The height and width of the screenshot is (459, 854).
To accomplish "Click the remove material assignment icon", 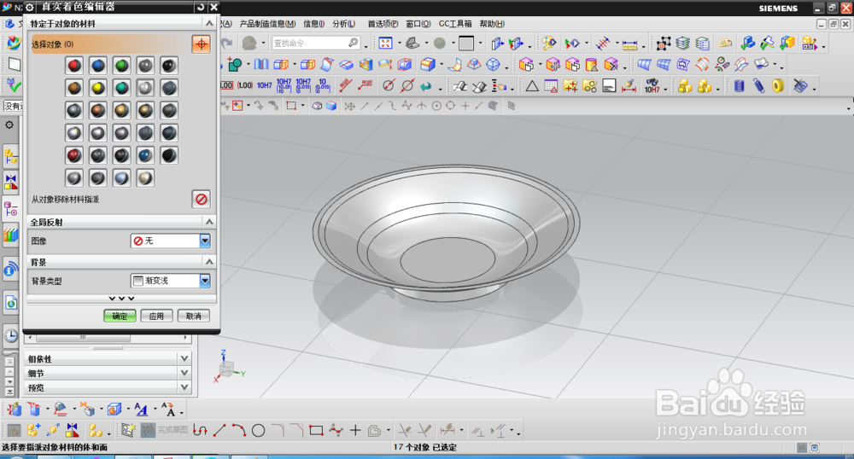I will click(x=201, y=199).
